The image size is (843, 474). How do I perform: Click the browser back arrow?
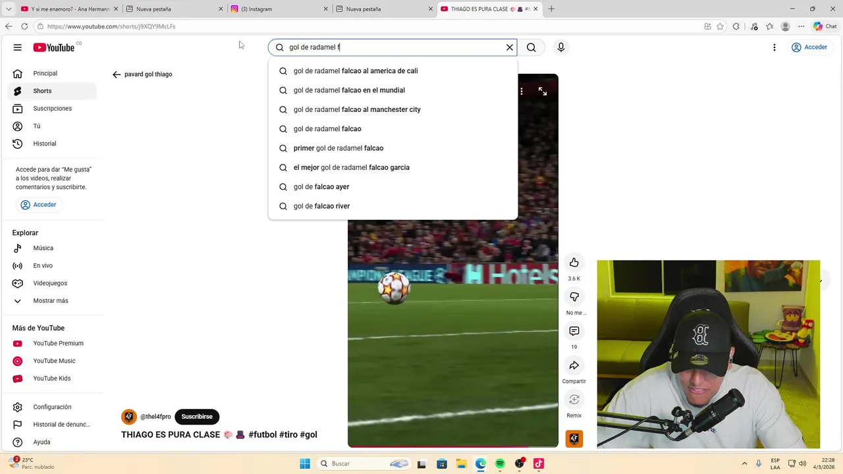[x=9, y=26]
